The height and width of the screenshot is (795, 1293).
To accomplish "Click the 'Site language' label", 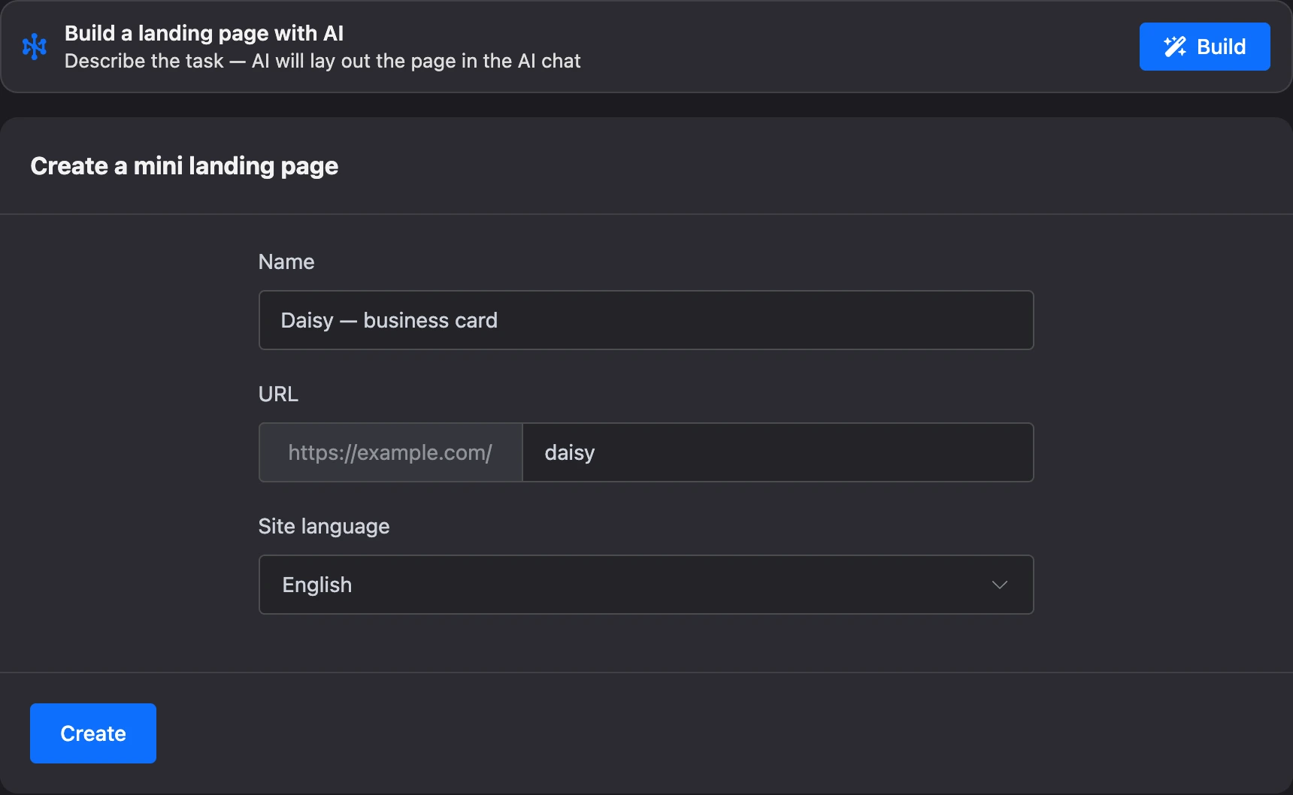I will 324,526.
